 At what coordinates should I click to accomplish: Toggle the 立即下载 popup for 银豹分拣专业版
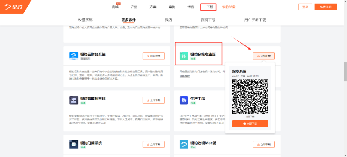264,56
